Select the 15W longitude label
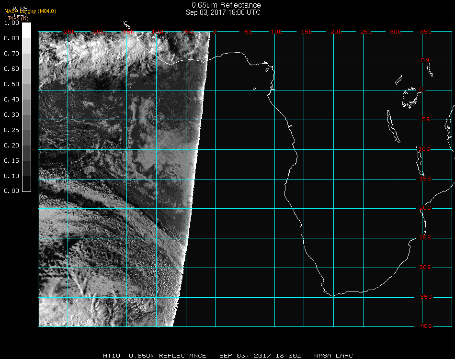 click(x=128, y=32)
